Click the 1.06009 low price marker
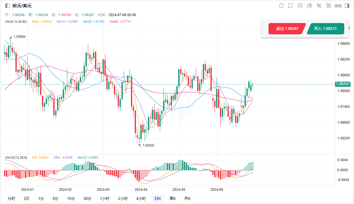This screenshot has width=354, height=204. pyautogui.click(x=148, y=145)
